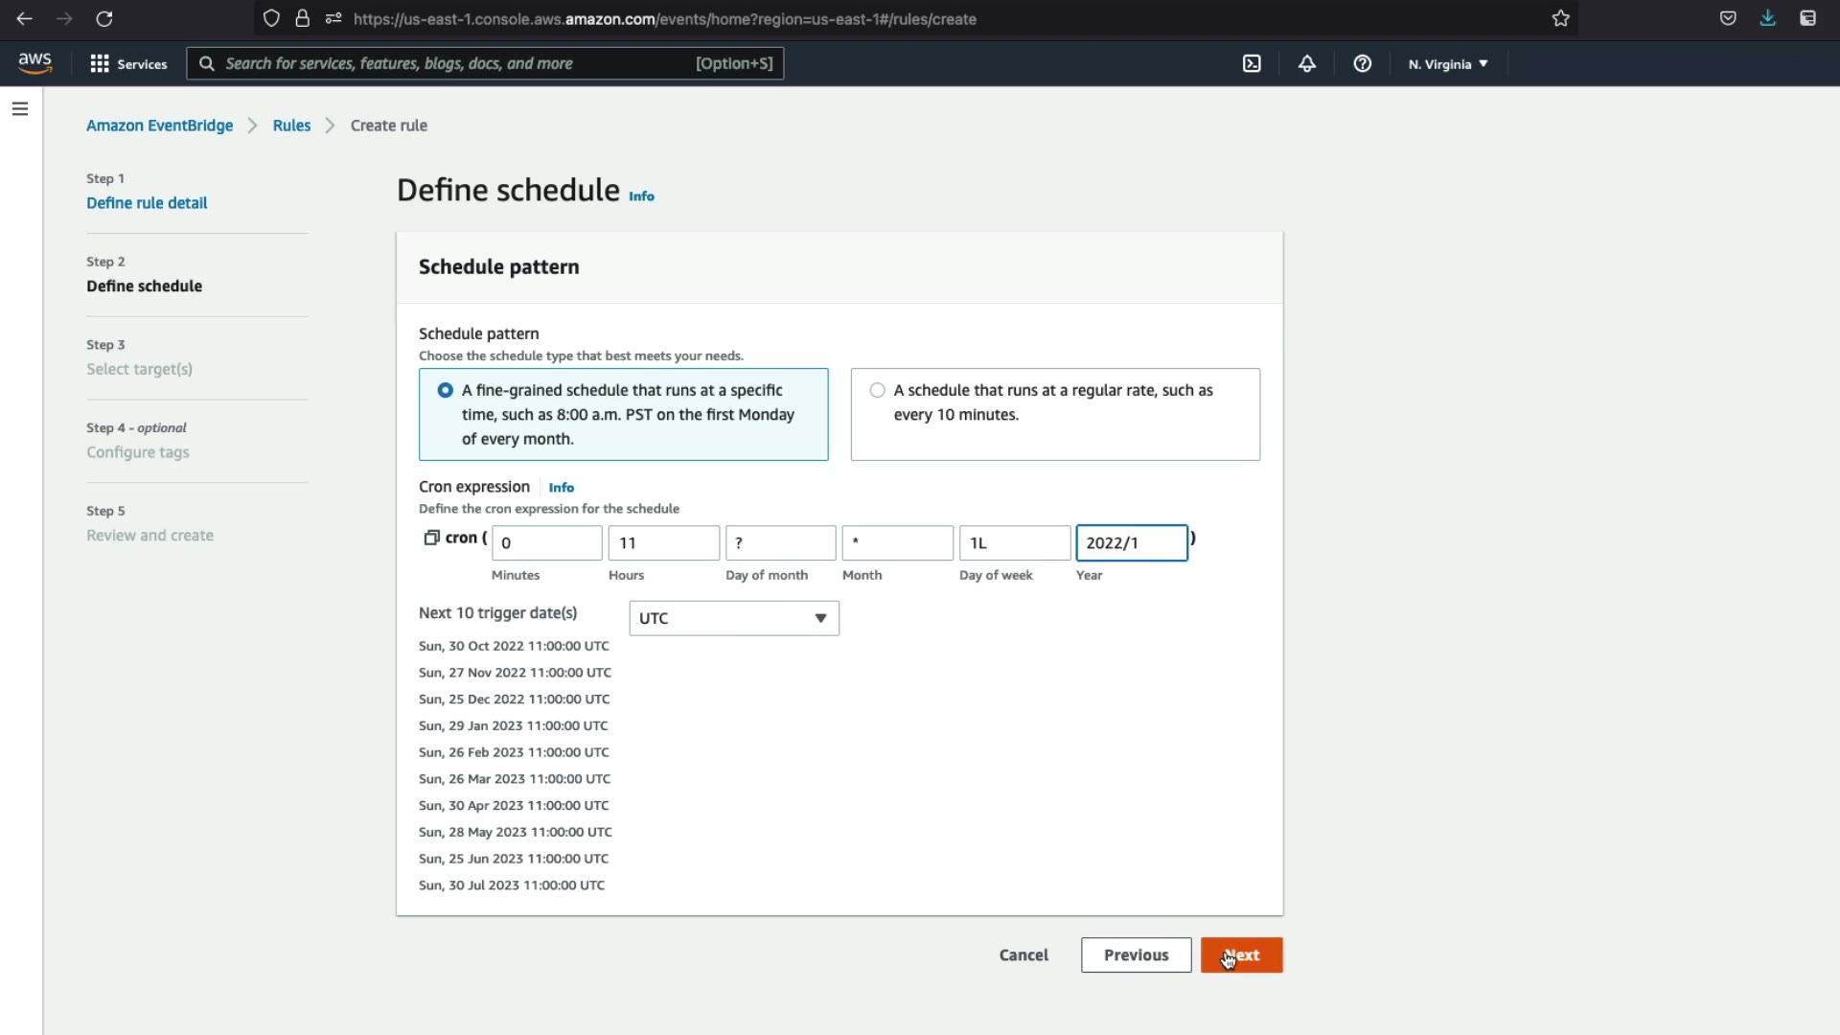Click into the Year cron field
This screenshot has width=1840, height=1035.
tap(1132, 542)
